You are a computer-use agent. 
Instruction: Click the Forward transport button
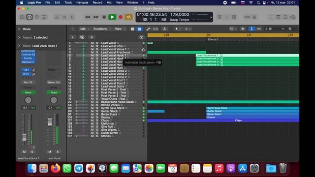coord(96,17)
